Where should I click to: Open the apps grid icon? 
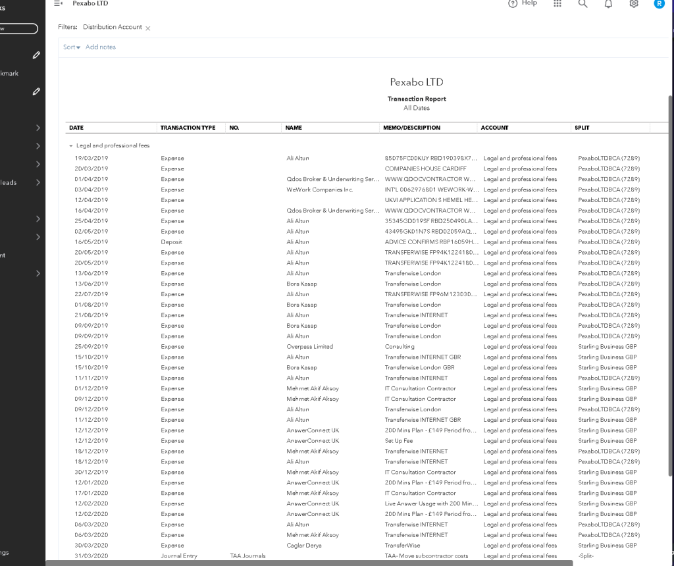557,3
